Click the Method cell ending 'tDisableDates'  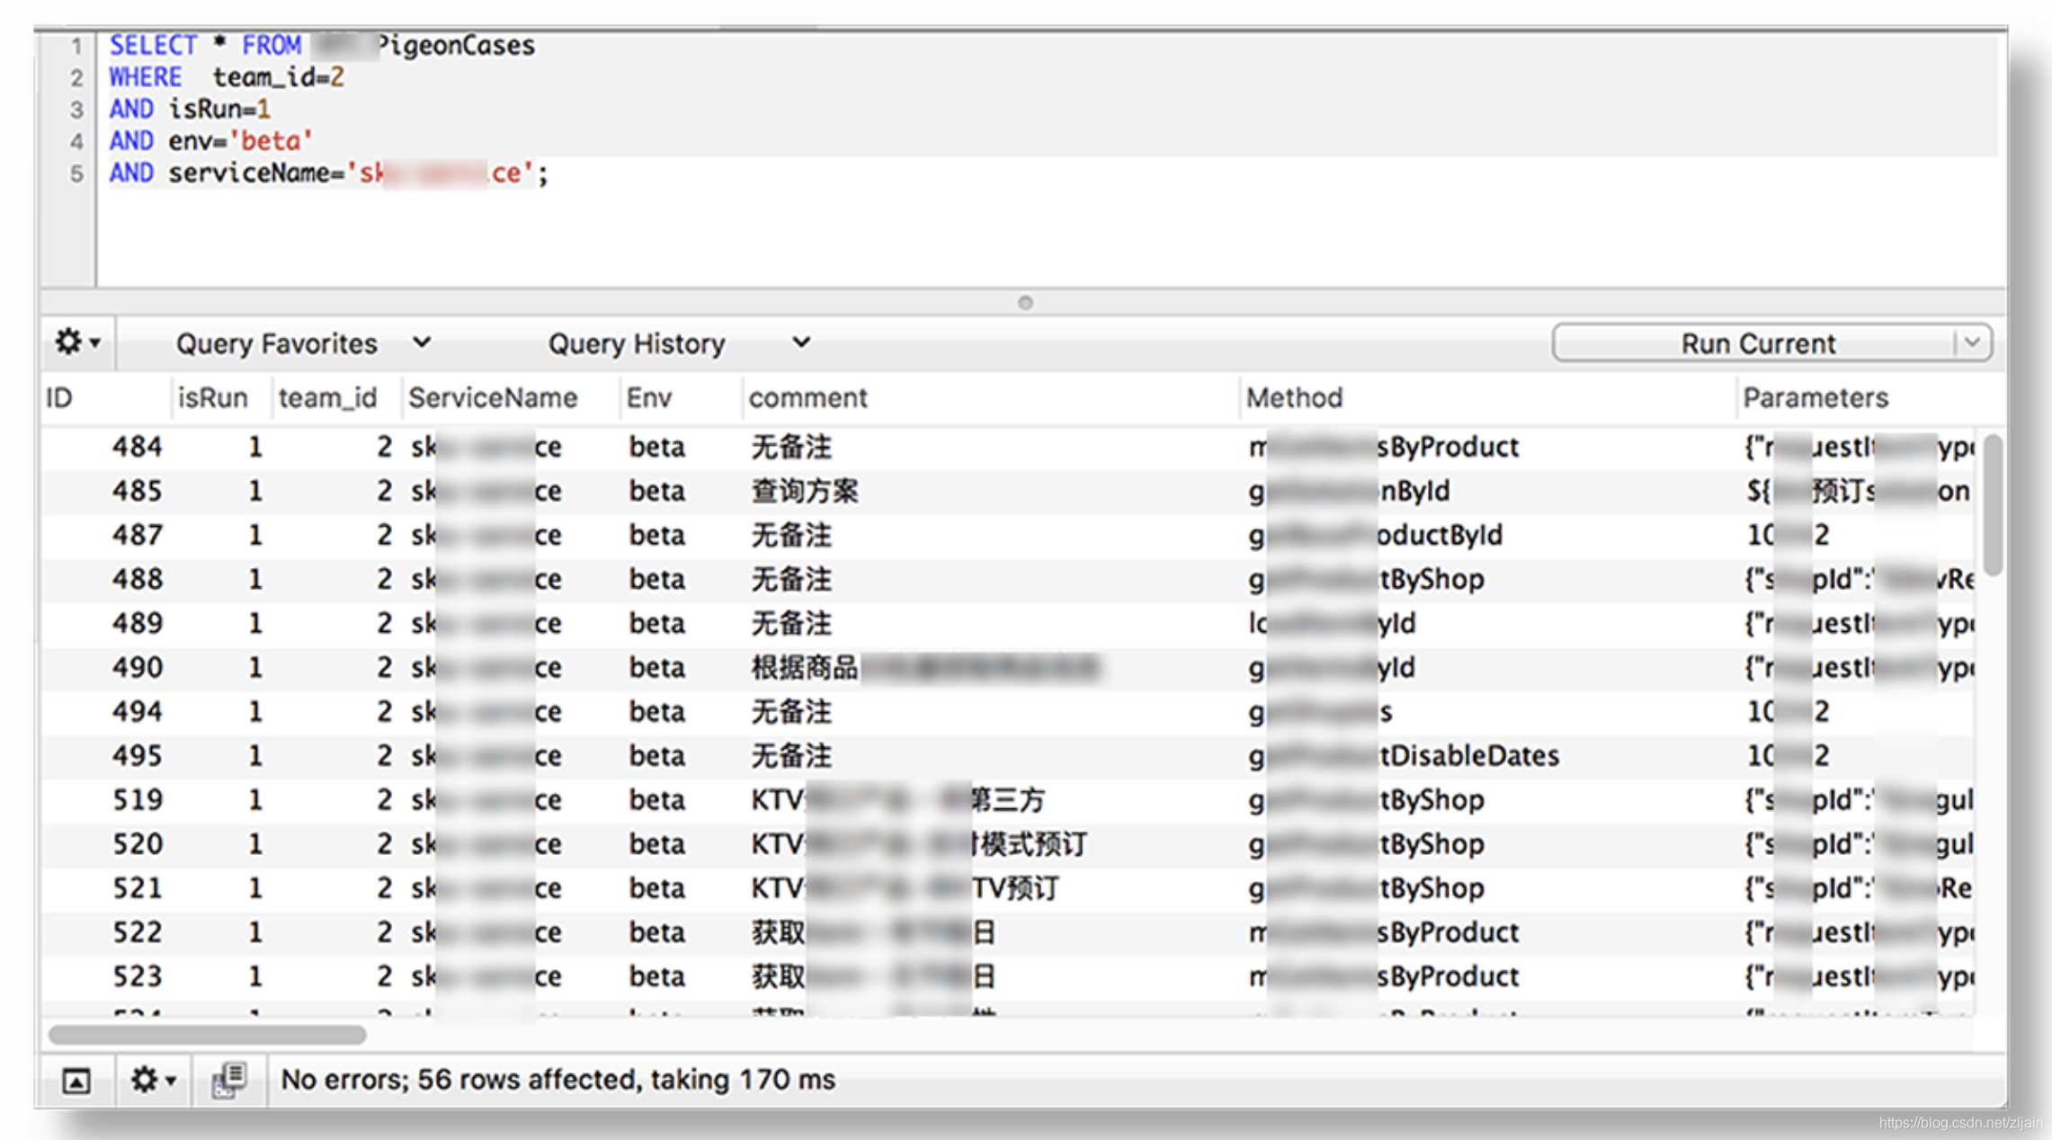[x=1404, y=755]
